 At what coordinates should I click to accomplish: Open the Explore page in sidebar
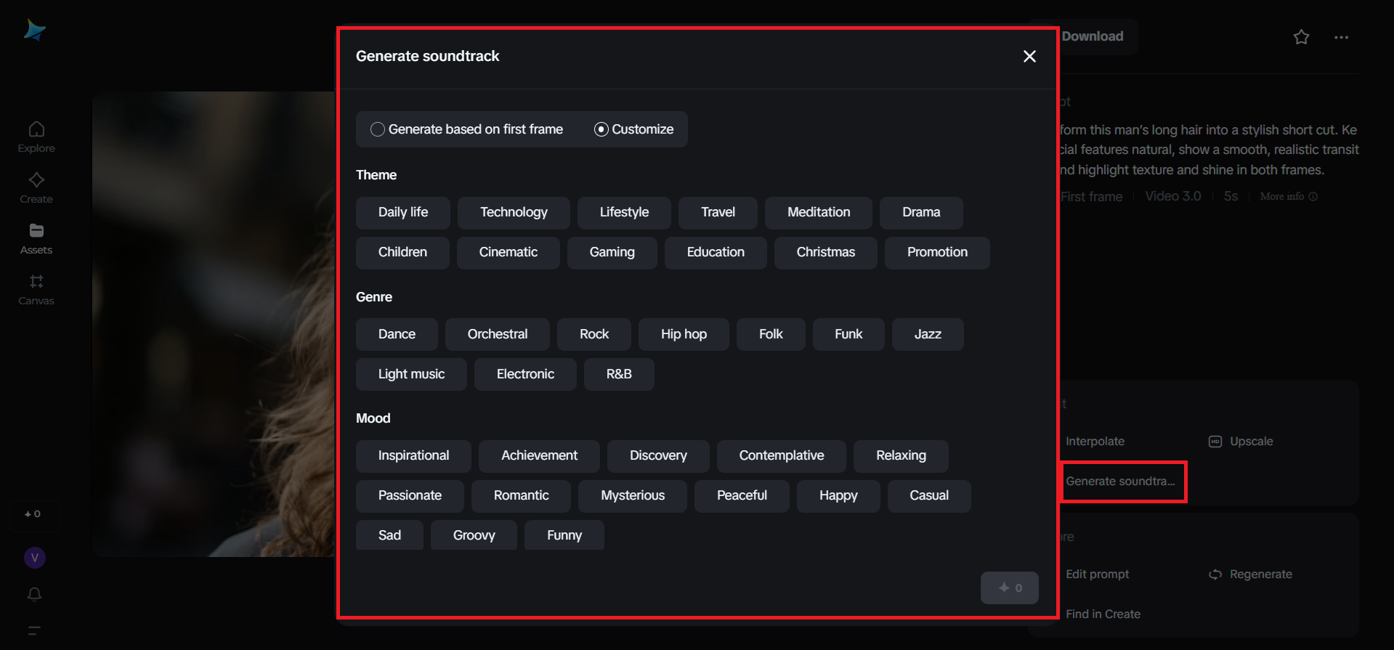pyautogui.click(x=36, y=137)
